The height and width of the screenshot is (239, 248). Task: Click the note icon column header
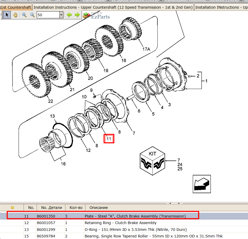(12, 208)
